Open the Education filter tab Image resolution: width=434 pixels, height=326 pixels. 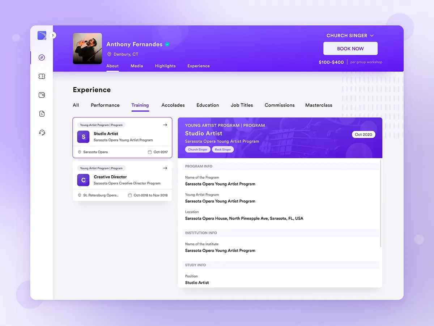tap(208, 105)
